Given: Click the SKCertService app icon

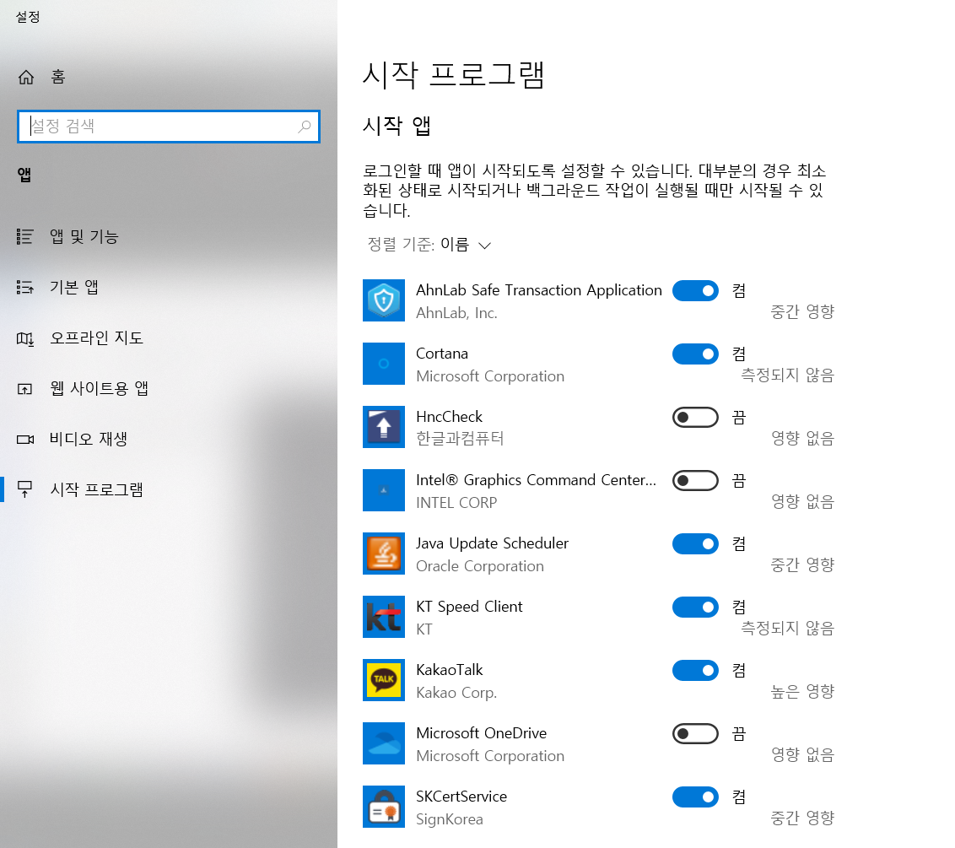Looking at the screenshot, I should point(384,807).
